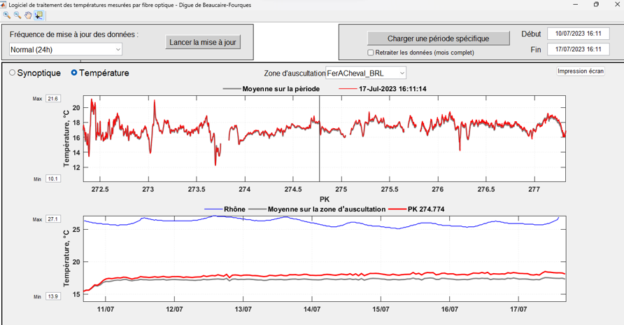The width and height of the screenshot is (624, 325).
Task: Enable Retraiter les données checkbox
Action: tap(371, 53)
